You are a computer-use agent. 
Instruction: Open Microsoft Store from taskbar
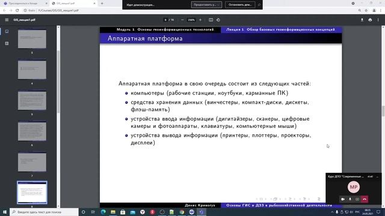[x=123, y=212]
